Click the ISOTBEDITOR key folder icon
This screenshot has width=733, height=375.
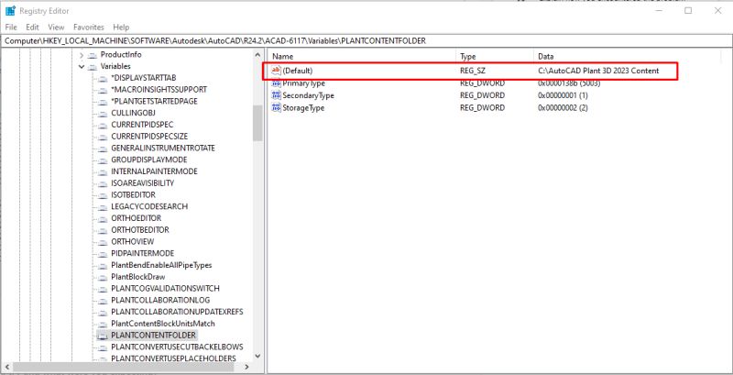(x=103, y=195)
